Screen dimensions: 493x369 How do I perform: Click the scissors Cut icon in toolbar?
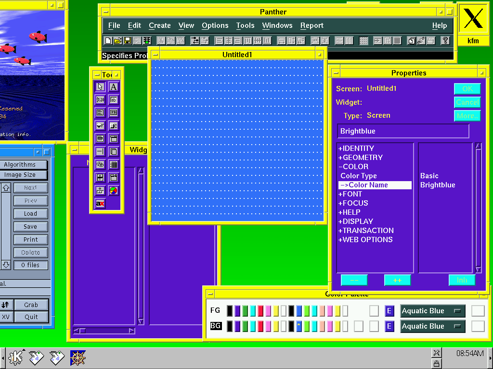pyautogui.click(x=161, y=41)
